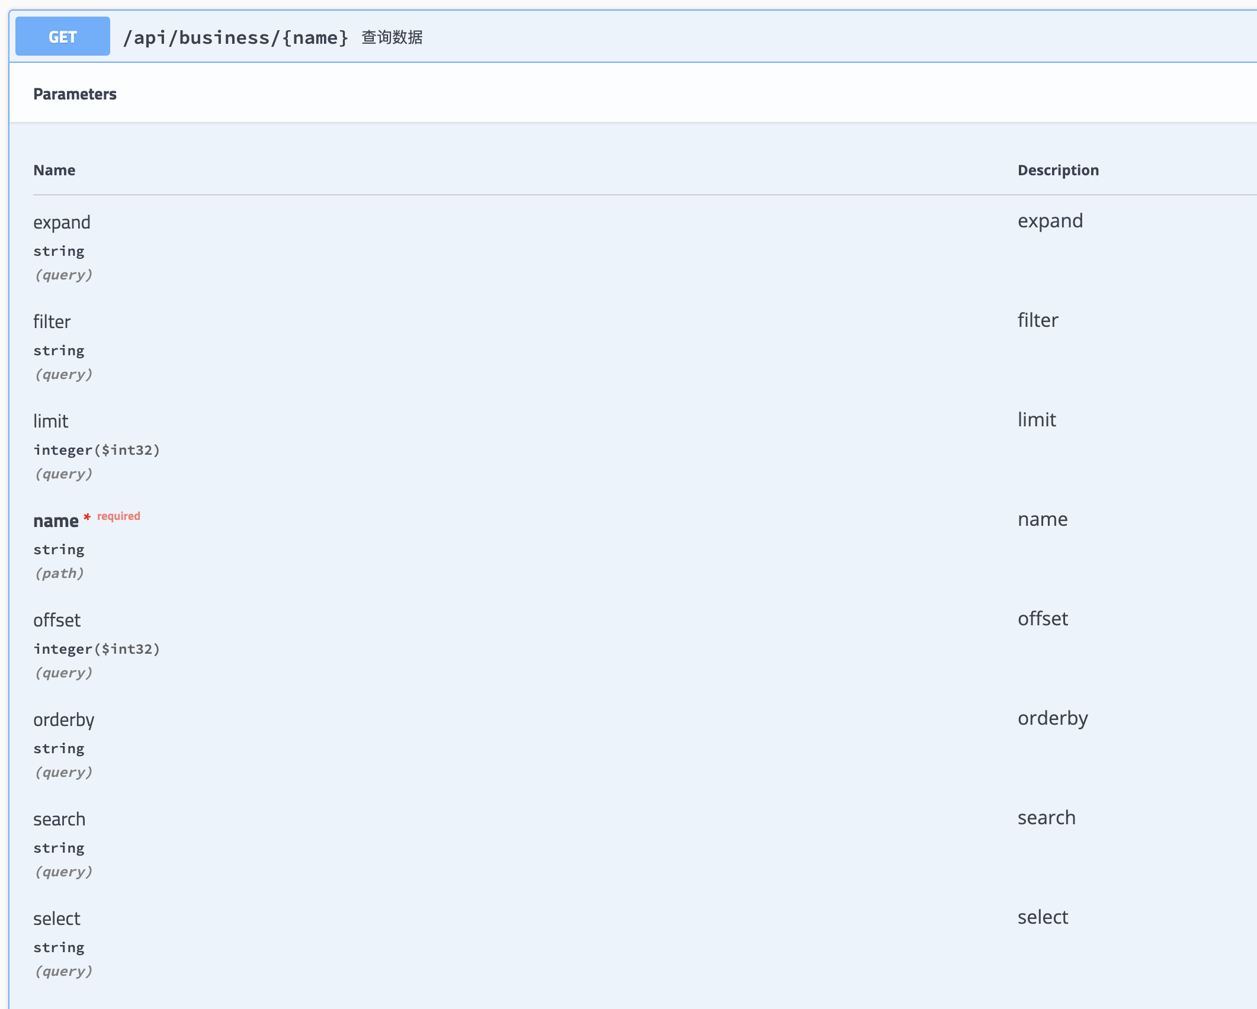Select the Parameters section header
The image size is (1257, 1009).
pos(75,94)
